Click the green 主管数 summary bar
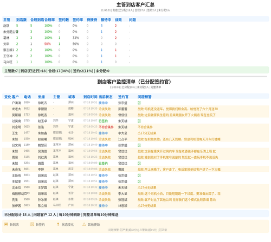Image resolution: width=271 pixels, height=242 pixels. [x=135, y=70]
